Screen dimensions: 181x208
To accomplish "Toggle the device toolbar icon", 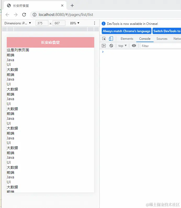I will pos(111,39).
